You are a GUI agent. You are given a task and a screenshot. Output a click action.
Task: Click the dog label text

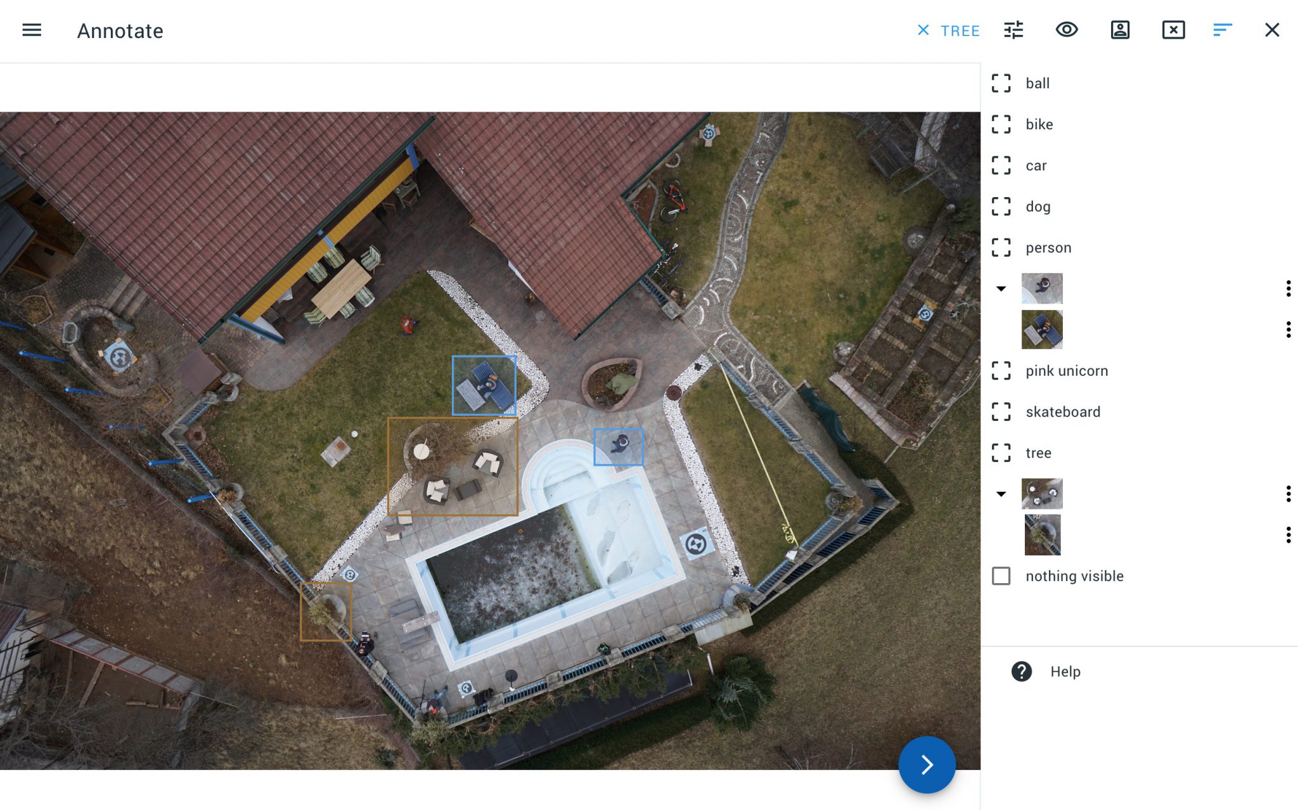click(1038, 207)
